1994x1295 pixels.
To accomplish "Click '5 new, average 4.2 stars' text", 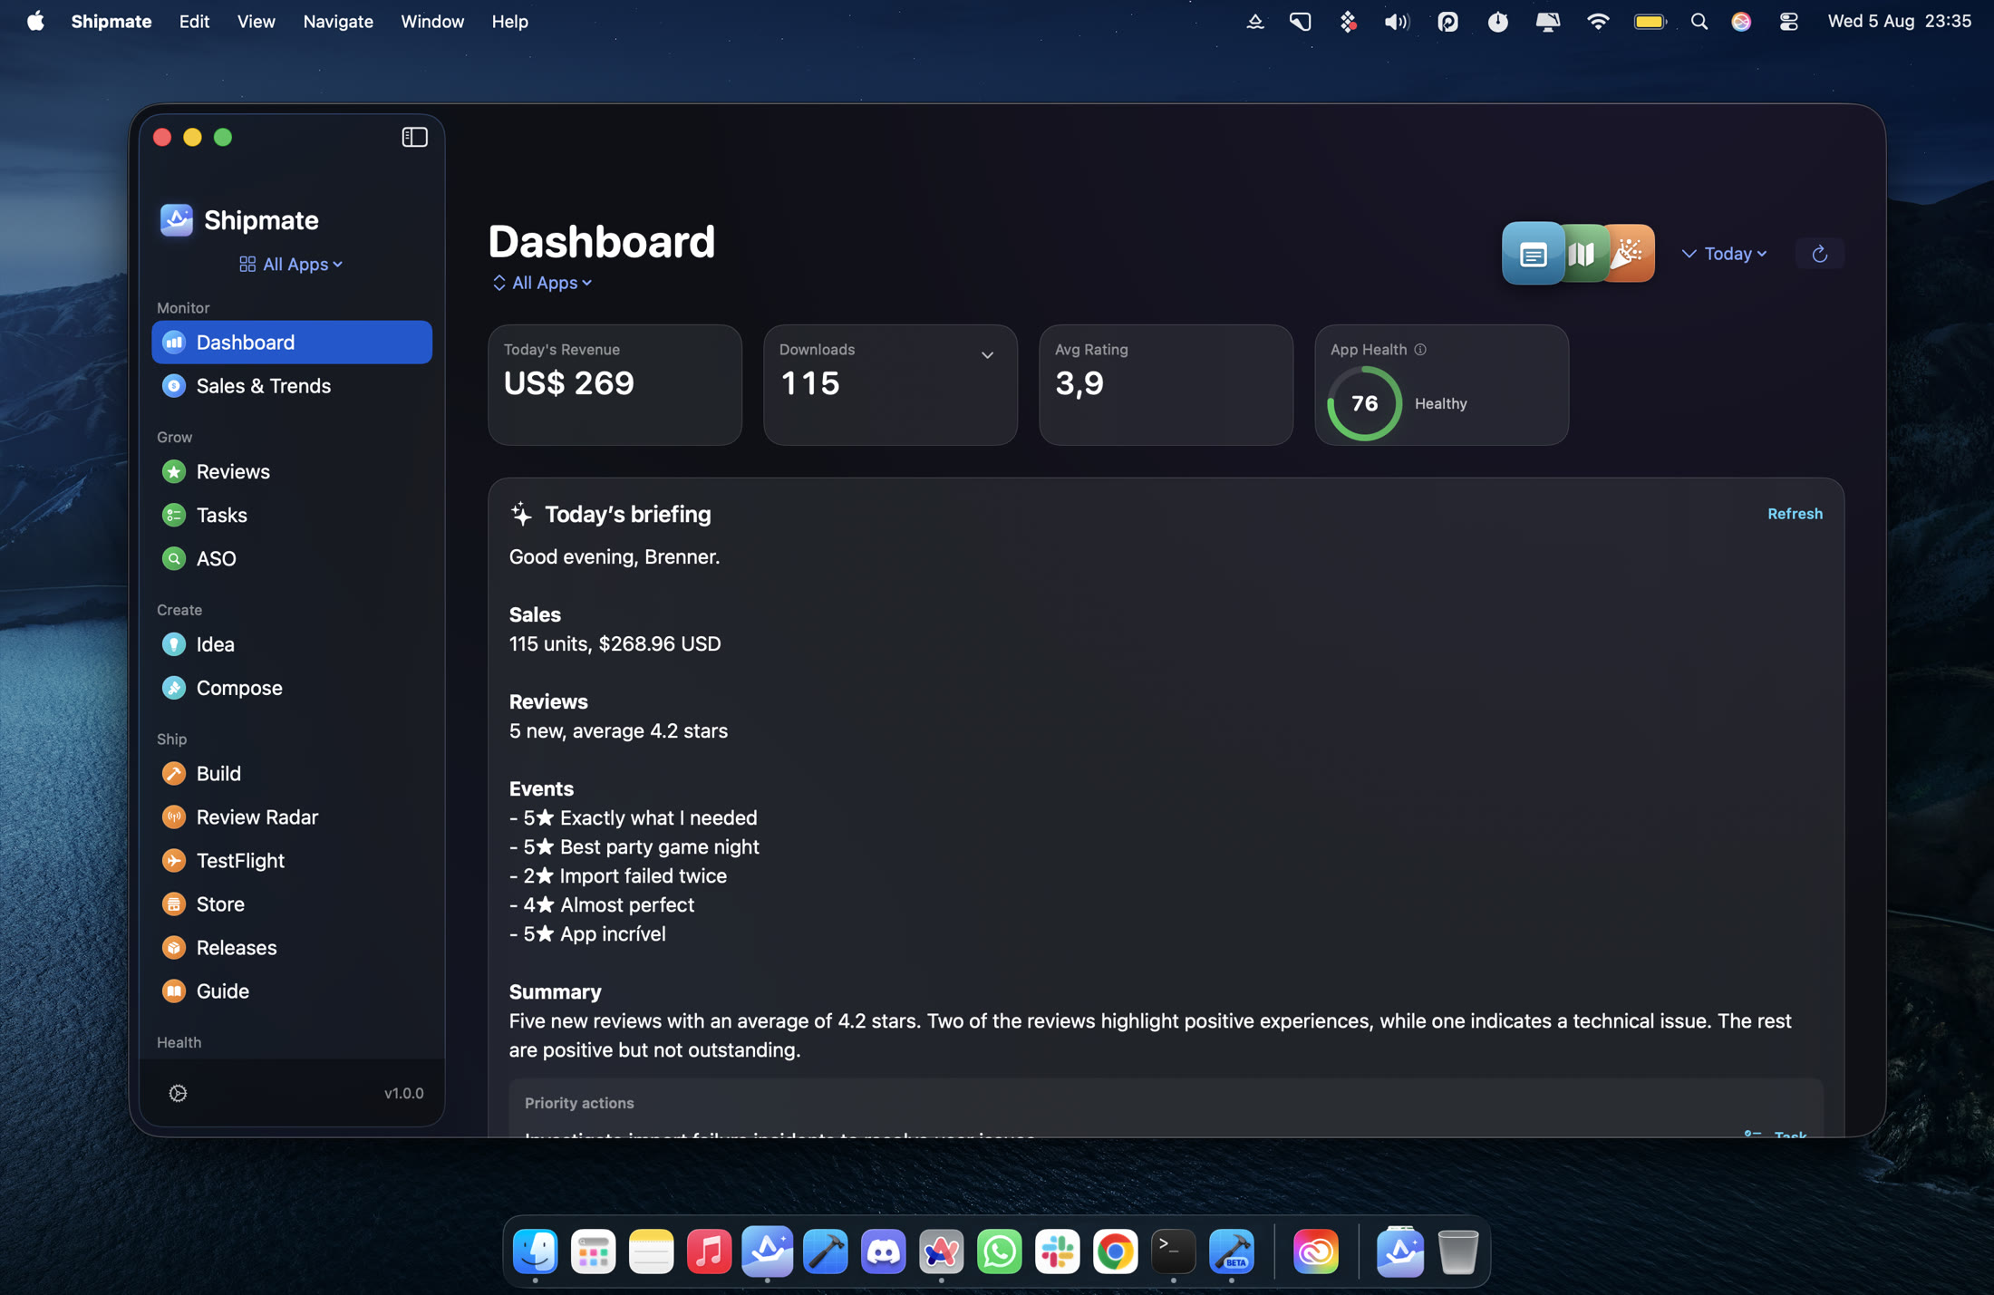I will coord(618,730).
